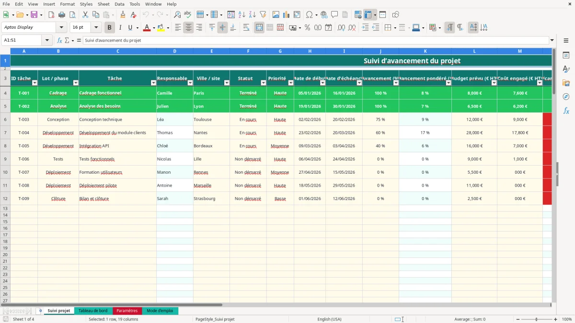The width and height of the screenshot is (575, 323).
Task: Click the Format as Percent icon
Action: coord(307,27)
